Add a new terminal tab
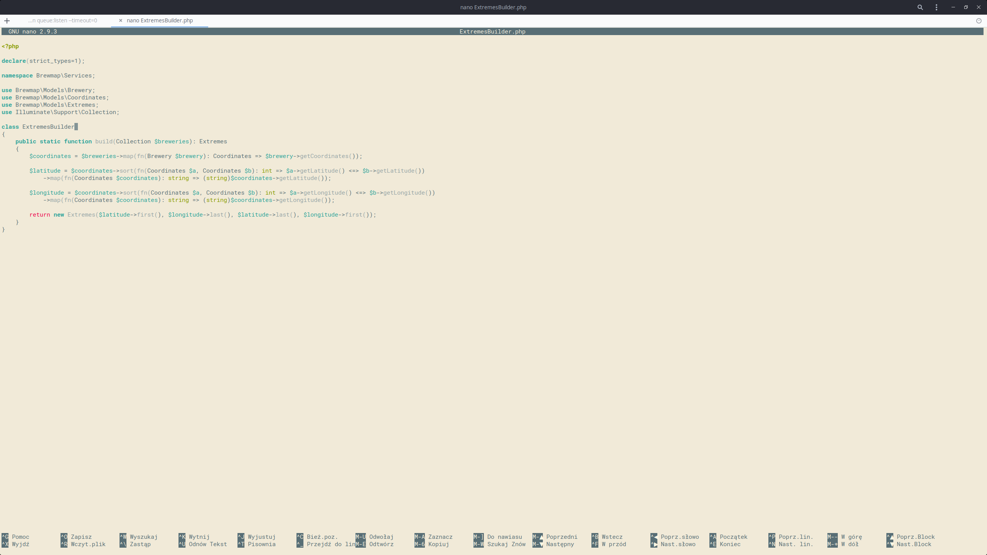The height and width of the screenshot is (555, 987). (7, 21)
